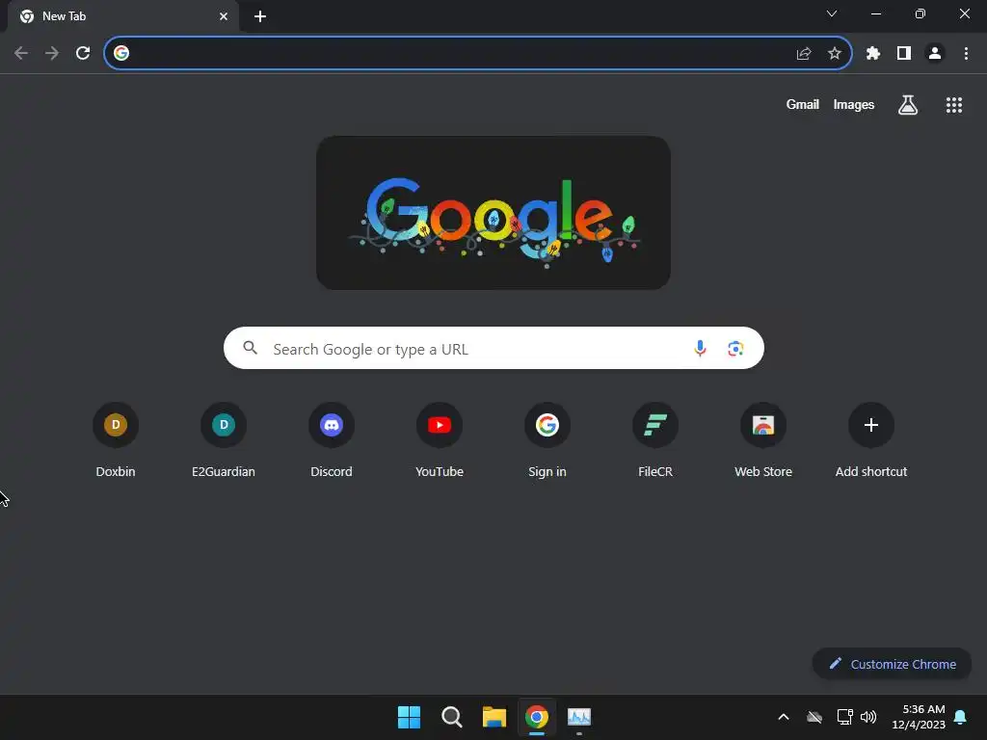The width and height of the screenshot is (987, 740).
Task: Open the YouTube shortcut
Action: pos(440,440)
